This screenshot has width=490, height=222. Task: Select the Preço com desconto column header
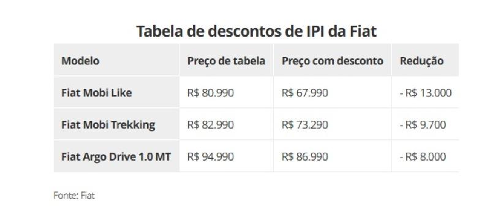(333, 61)
